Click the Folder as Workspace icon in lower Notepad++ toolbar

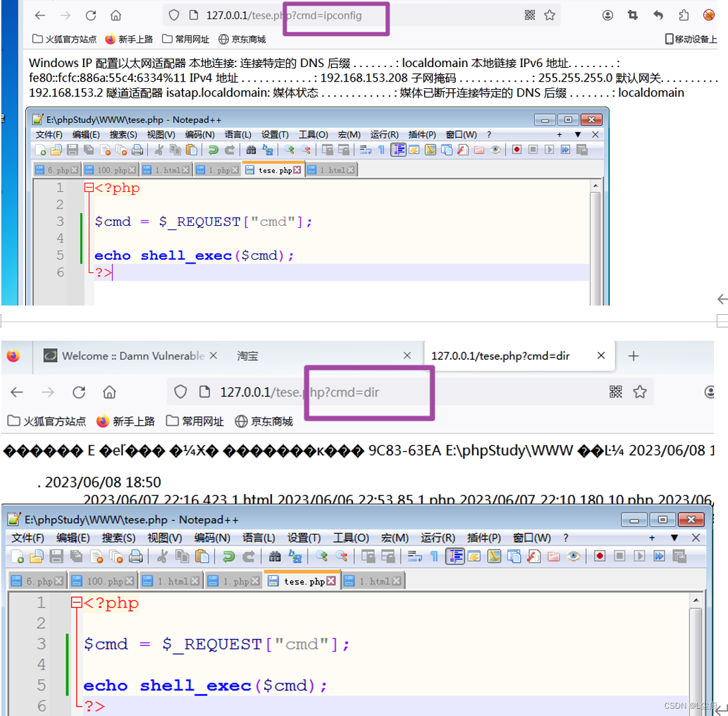(553, 556)
